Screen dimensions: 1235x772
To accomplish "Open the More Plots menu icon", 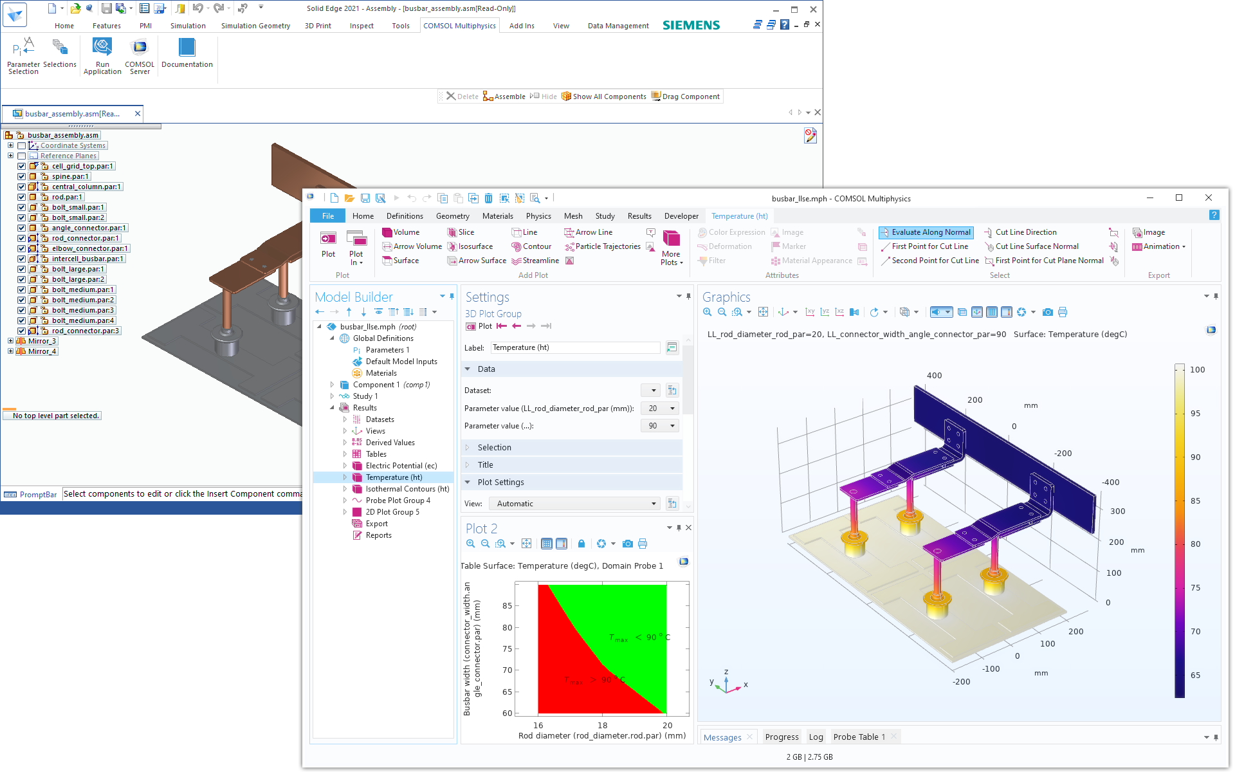I will [672, 239].
